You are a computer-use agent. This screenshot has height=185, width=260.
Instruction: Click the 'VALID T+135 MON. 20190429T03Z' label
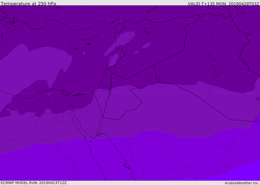[223, 4]
